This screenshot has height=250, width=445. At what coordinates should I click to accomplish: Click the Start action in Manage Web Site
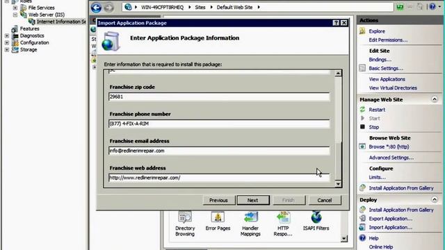(374, 118)
